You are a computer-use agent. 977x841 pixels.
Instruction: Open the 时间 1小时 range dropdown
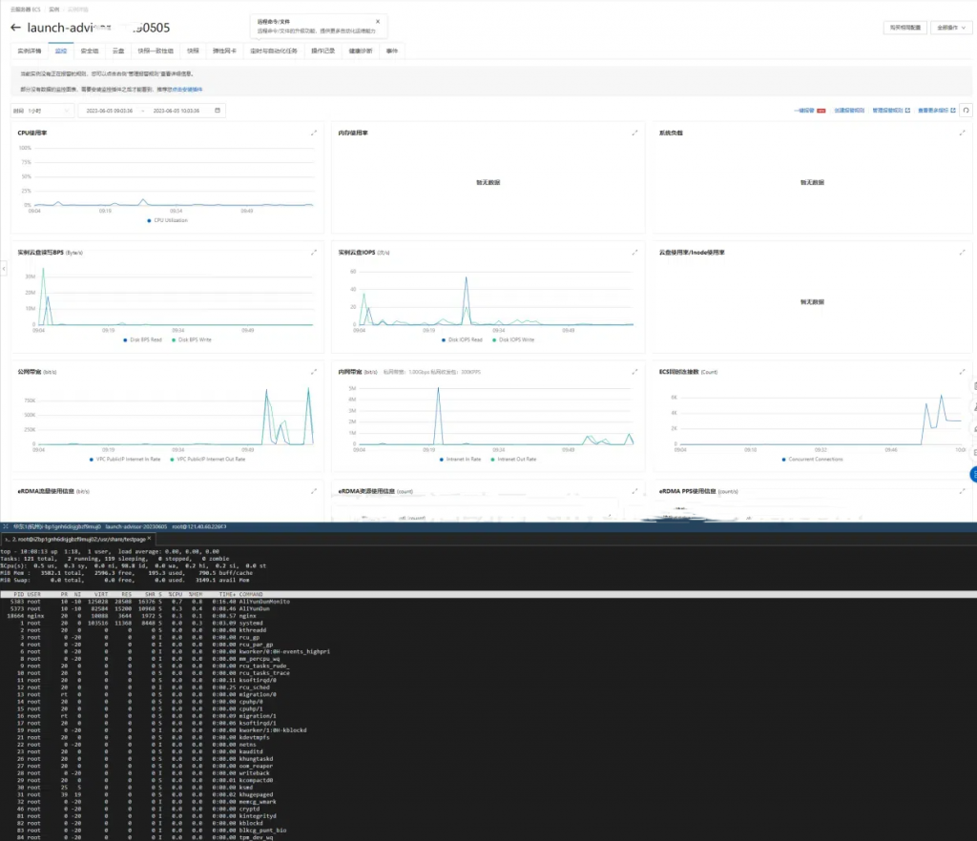pyautogui.click(x=42, y=111)
